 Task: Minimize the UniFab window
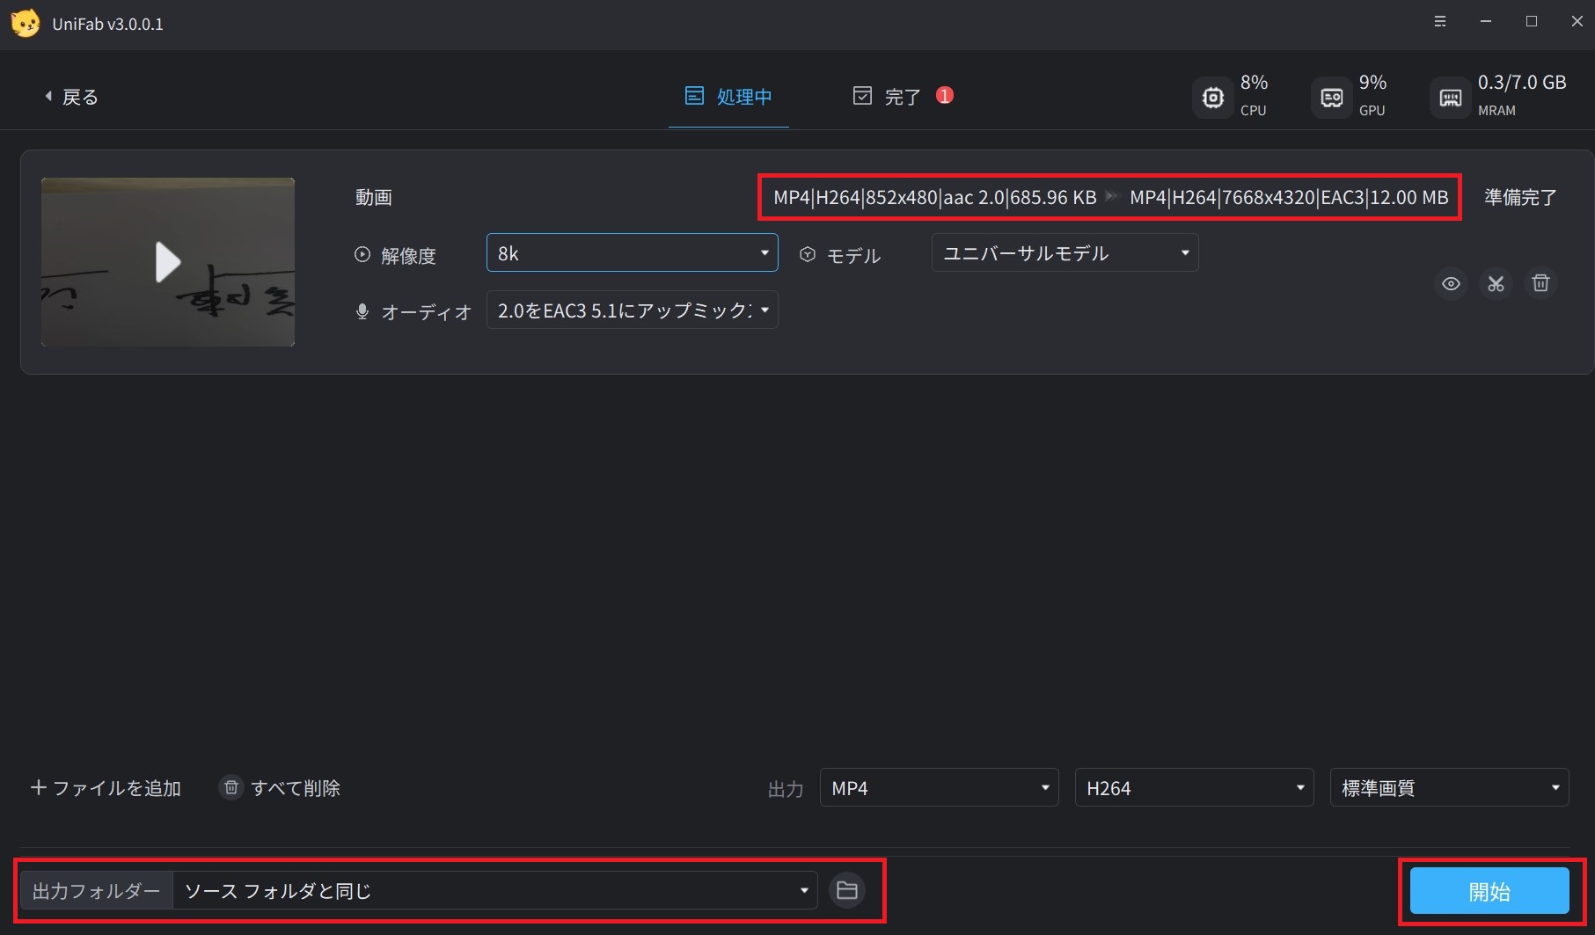pos(1486,22)
